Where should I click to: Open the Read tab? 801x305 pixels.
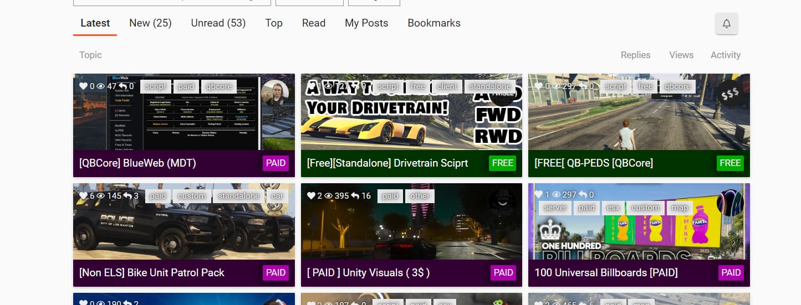click(314, 23)
